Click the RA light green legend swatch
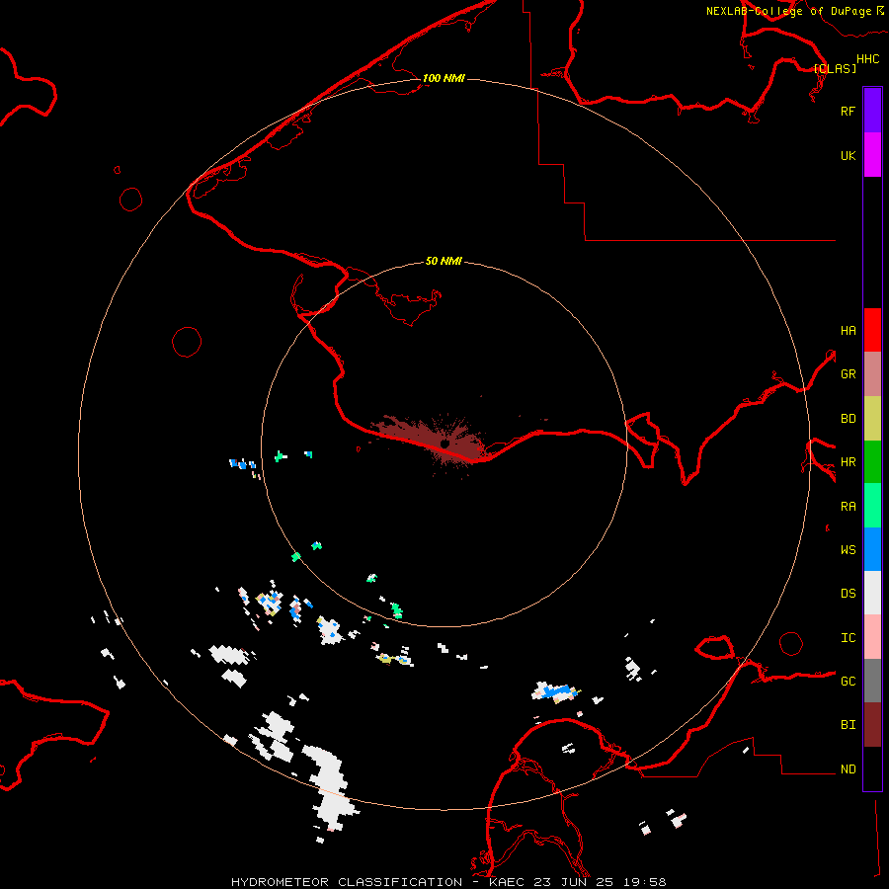This screenshot has width=889, height=889. [x=872, y=506]
